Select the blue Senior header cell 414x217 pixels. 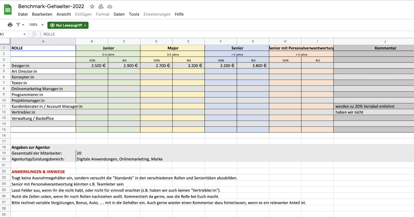pos(237,48)
